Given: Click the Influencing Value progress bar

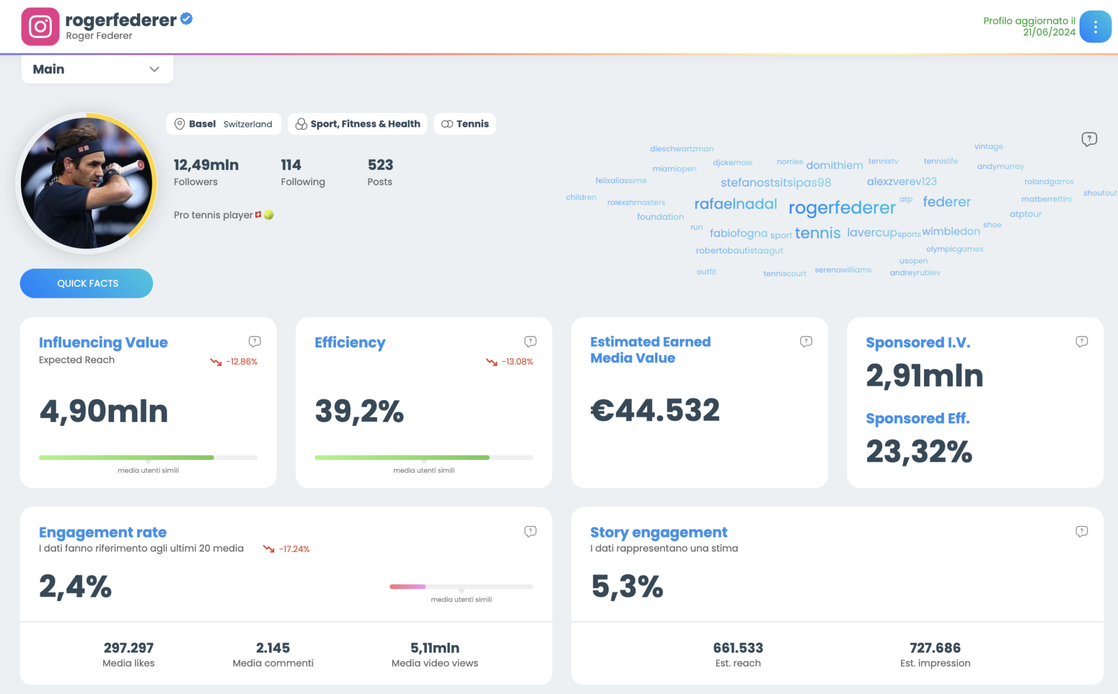Looking at the screenshot, I should pos(148,458).
